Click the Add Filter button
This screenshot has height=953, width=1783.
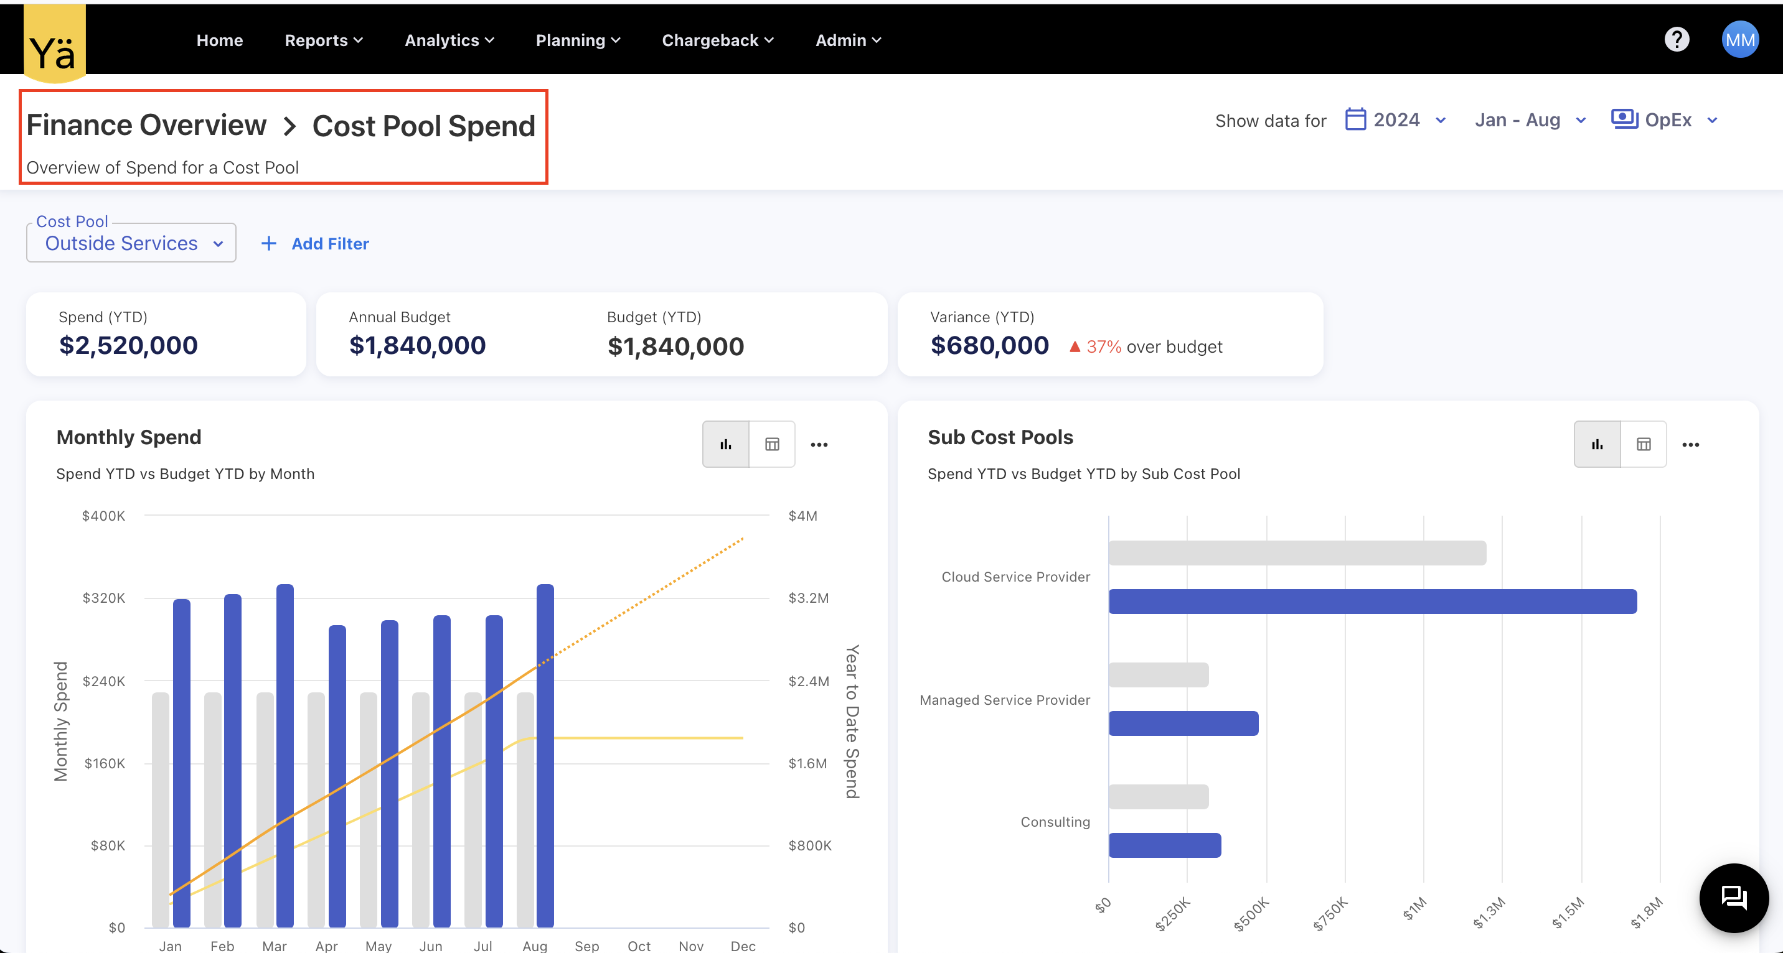pyautogui.click(x=316, y=243)
